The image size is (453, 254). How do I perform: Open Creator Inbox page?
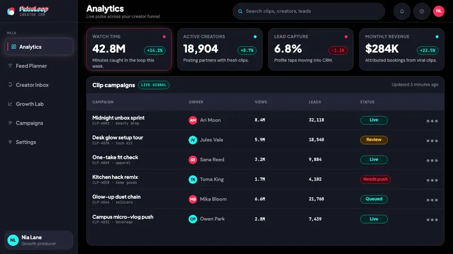coord(39,85)
